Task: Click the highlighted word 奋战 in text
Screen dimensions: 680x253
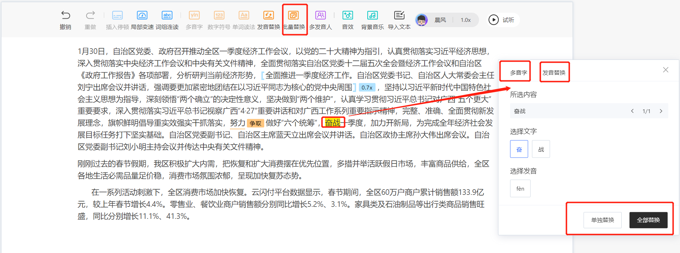Action: click(x=333, y=123)
